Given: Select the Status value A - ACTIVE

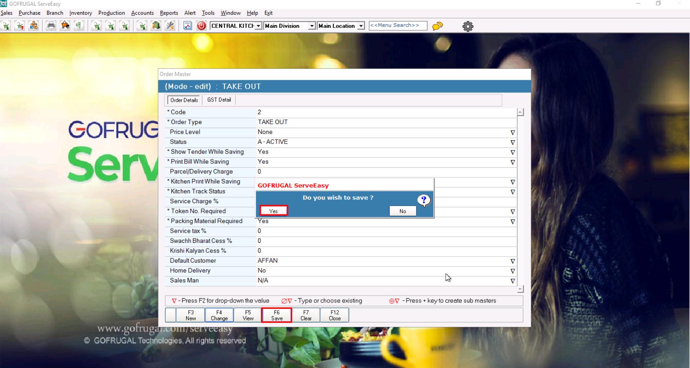Looking at the screenshot, I should tap(273, 142).
